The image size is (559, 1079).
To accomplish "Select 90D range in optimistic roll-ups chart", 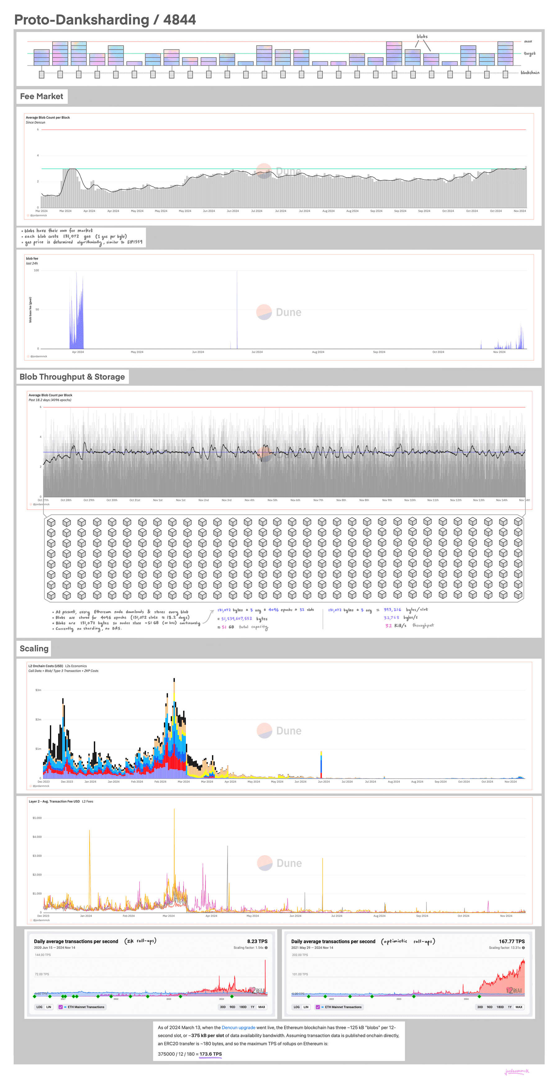I will 489,1007.
